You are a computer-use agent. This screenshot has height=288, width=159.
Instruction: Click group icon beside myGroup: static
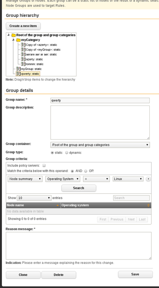point(19,69)
